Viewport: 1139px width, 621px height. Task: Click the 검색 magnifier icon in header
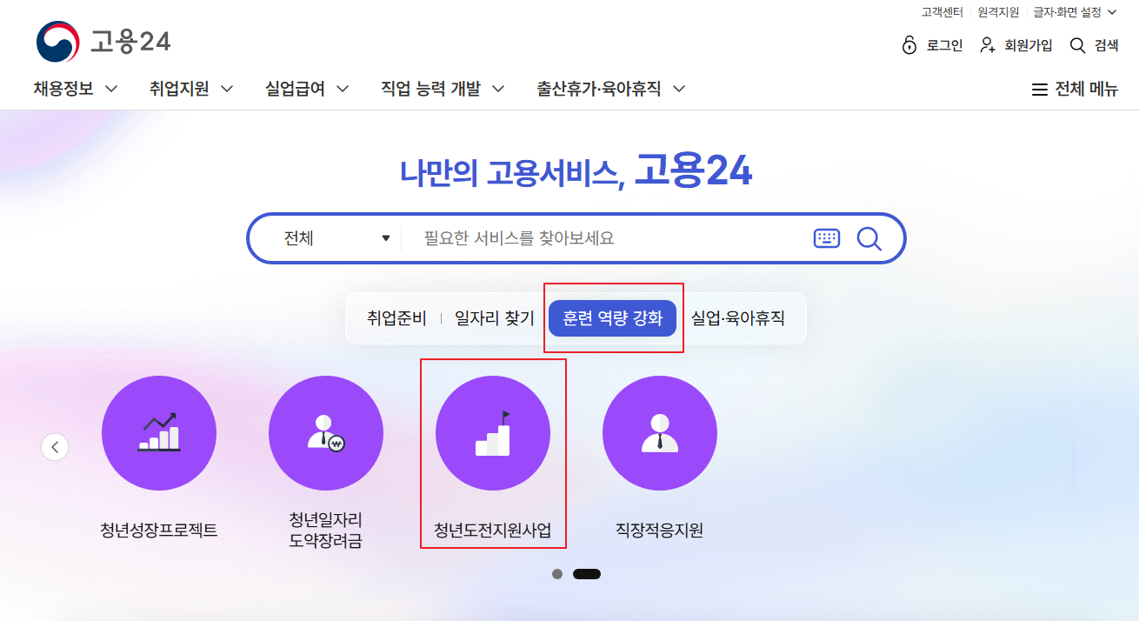click(1078, 45)
